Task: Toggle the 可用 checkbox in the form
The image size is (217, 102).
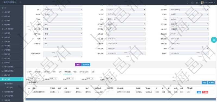Action: point(45,39)
